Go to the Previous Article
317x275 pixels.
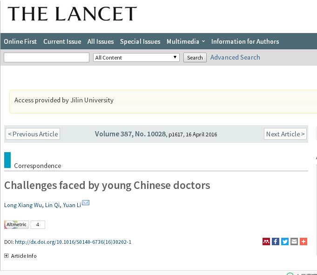[33, 134]
